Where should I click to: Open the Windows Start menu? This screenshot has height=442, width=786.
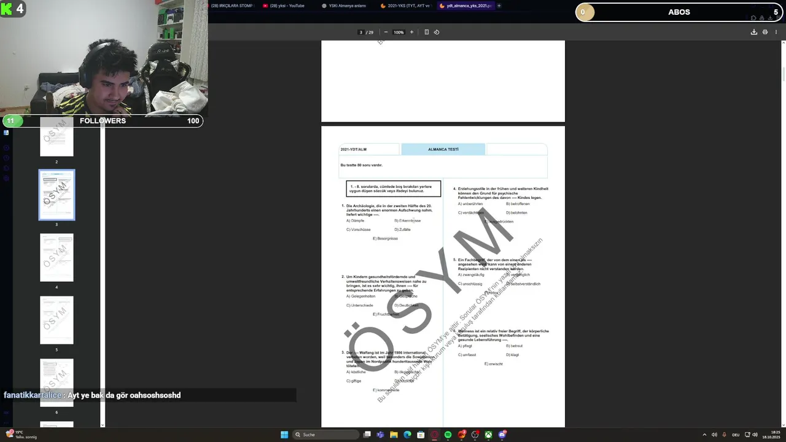(284, 435)
